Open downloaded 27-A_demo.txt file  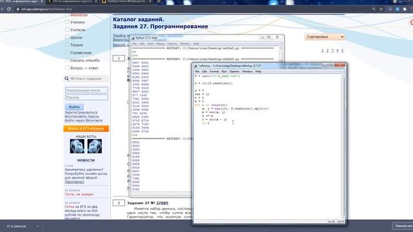point(16,226)
